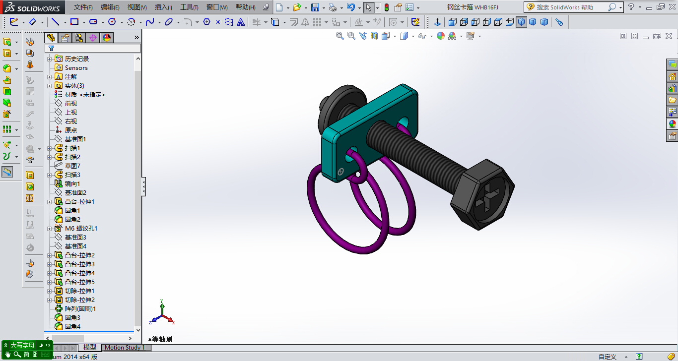Click the Smart Dimension tool
The height and width of the screenshot is (361, 678).
[x=33, y=22]
